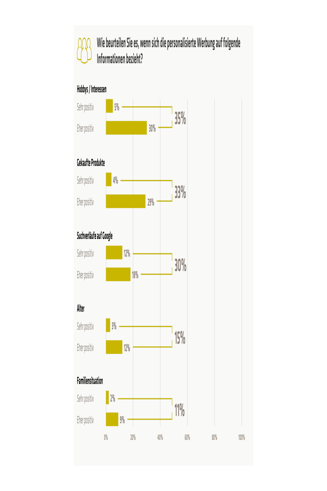Select the 11% total label
Viewport: 327px width, 491px height.
pos(179,410)
